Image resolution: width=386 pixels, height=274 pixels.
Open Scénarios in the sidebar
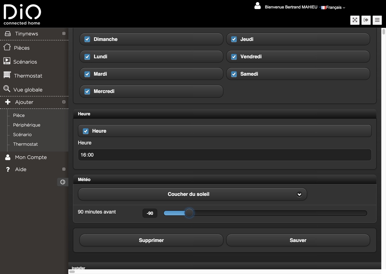25,62
